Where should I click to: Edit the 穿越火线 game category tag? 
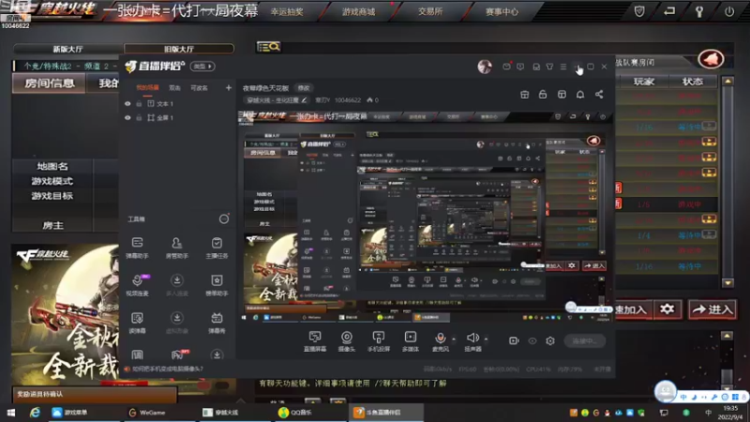click(277, 100)
